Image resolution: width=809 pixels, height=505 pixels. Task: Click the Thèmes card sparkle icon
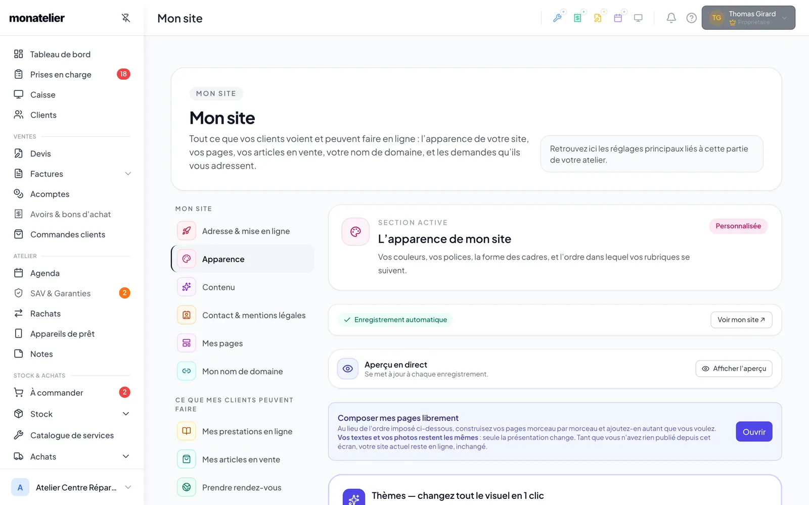coord(354,498)
